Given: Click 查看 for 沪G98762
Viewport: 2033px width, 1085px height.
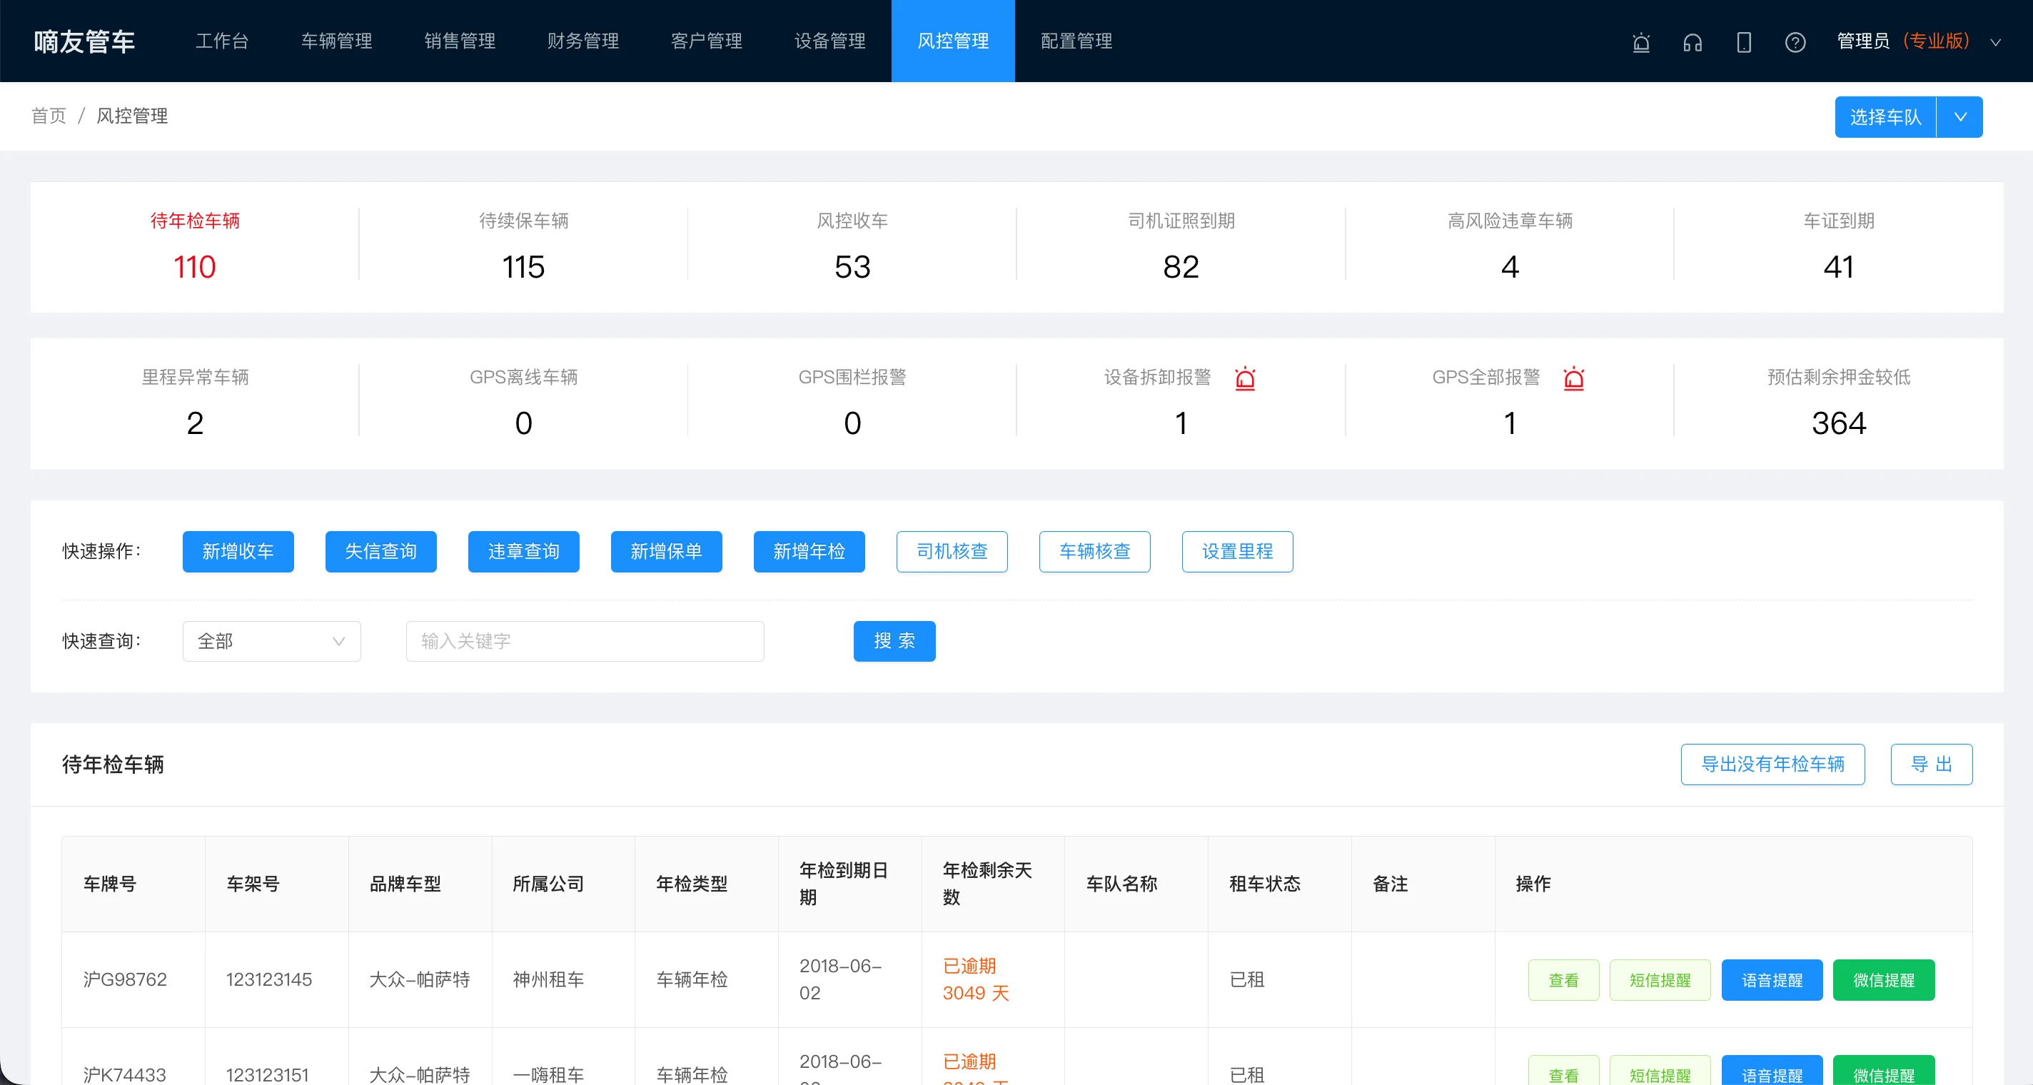Looking at the screenshot, I should tap(1563, 980).
